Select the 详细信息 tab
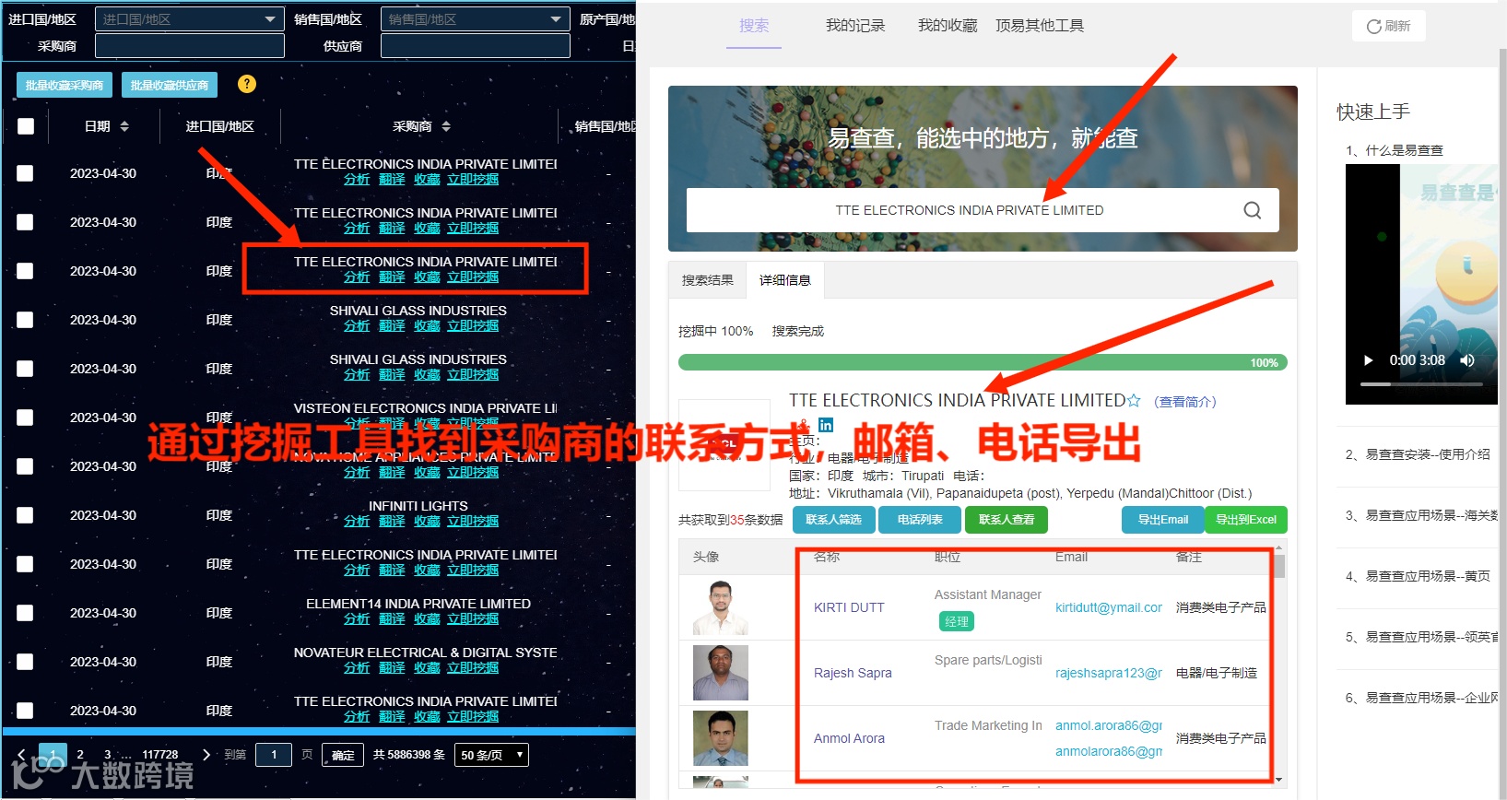The image size is (1507, 800). point(785,280)
